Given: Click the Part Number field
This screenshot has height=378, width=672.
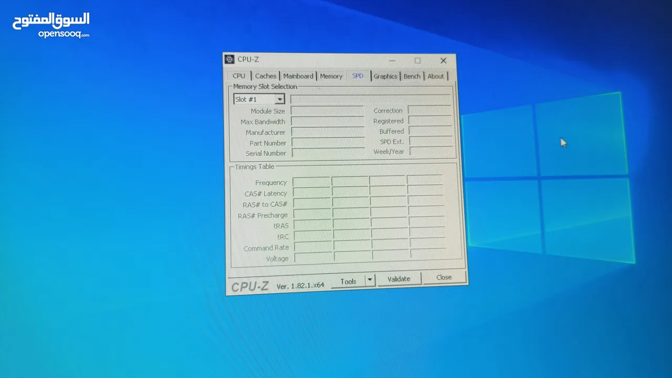Looking at the screenshot, I should coord(328,143).
